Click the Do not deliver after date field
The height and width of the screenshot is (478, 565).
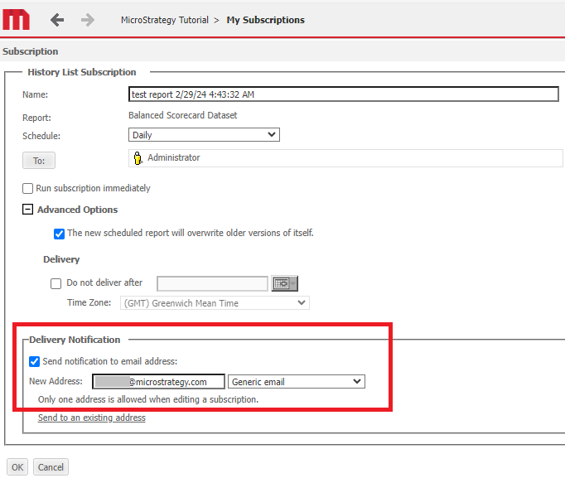coord(212,283)
